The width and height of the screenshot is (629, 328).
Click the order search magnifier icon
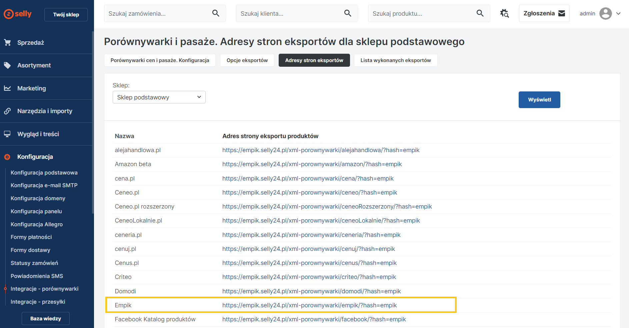point(216,13)
